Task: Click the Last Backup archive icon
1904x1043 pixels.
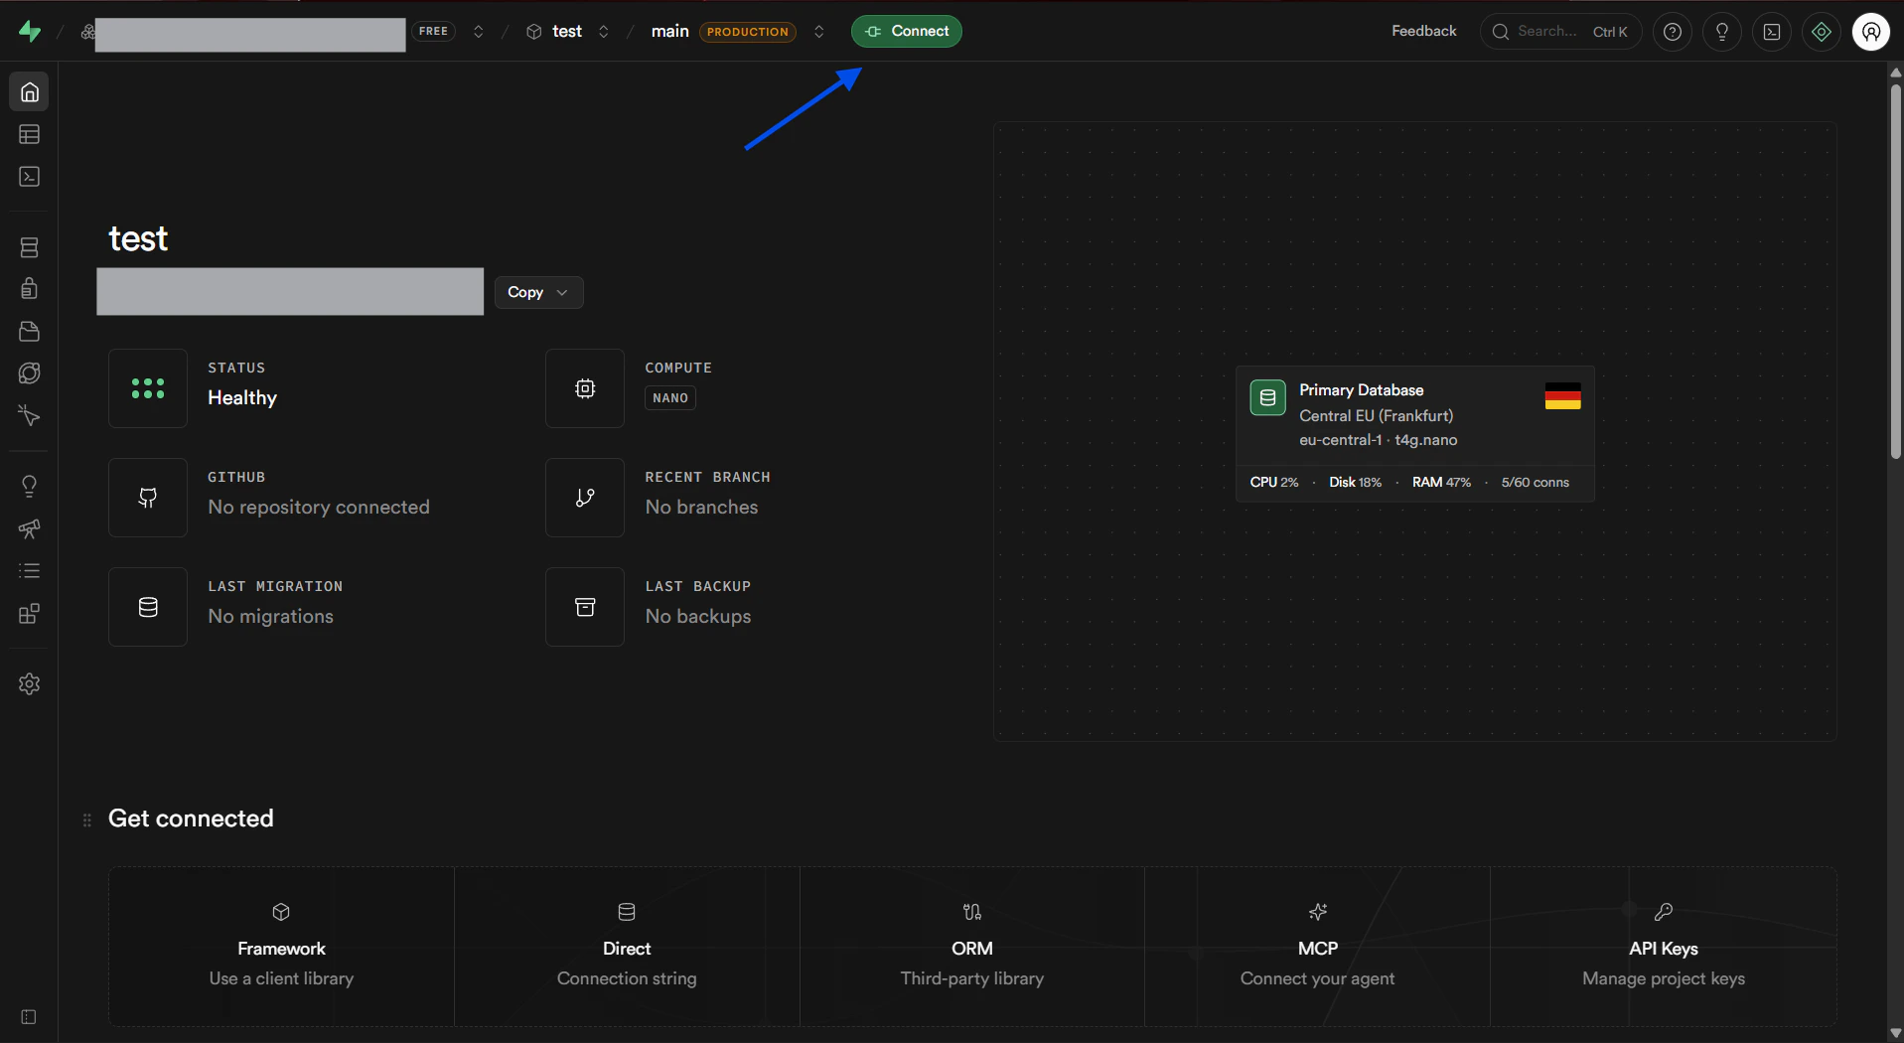Action: coord(585,607)
